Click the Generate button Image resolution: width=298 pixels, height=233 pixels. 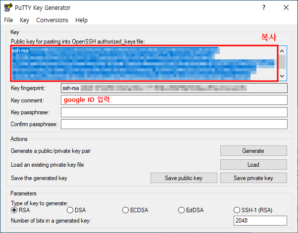(253, 151)
